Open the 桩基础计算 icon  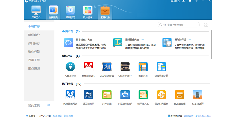pos(197,95)
